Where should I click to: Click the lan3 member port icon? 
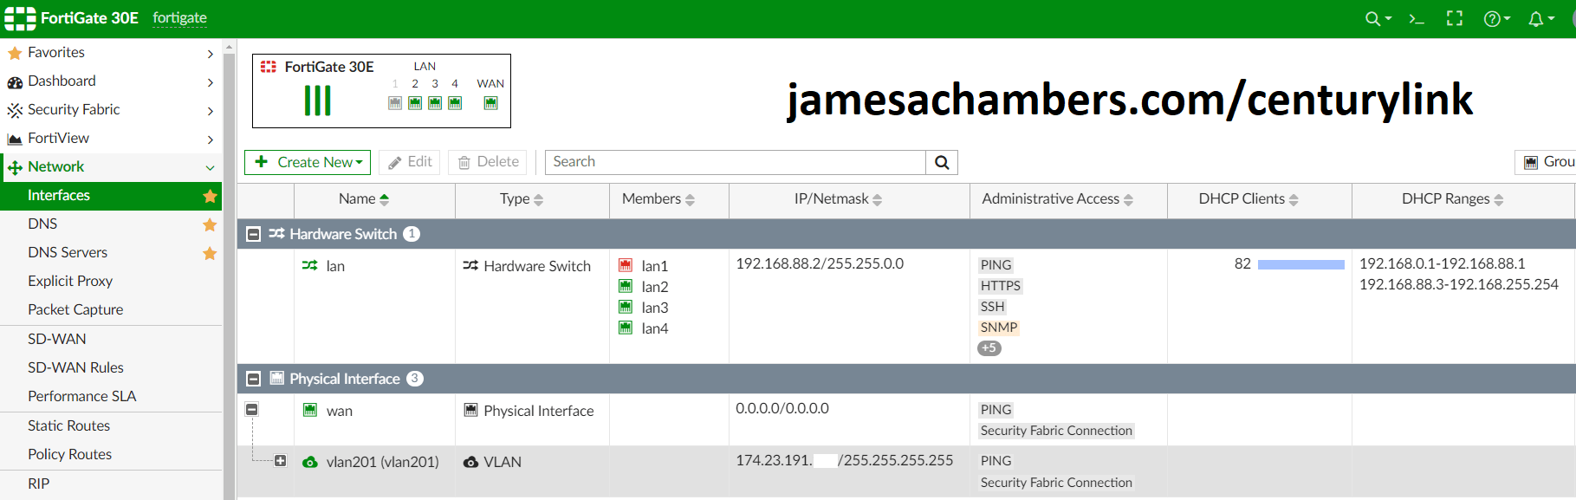tap(626, 307)
